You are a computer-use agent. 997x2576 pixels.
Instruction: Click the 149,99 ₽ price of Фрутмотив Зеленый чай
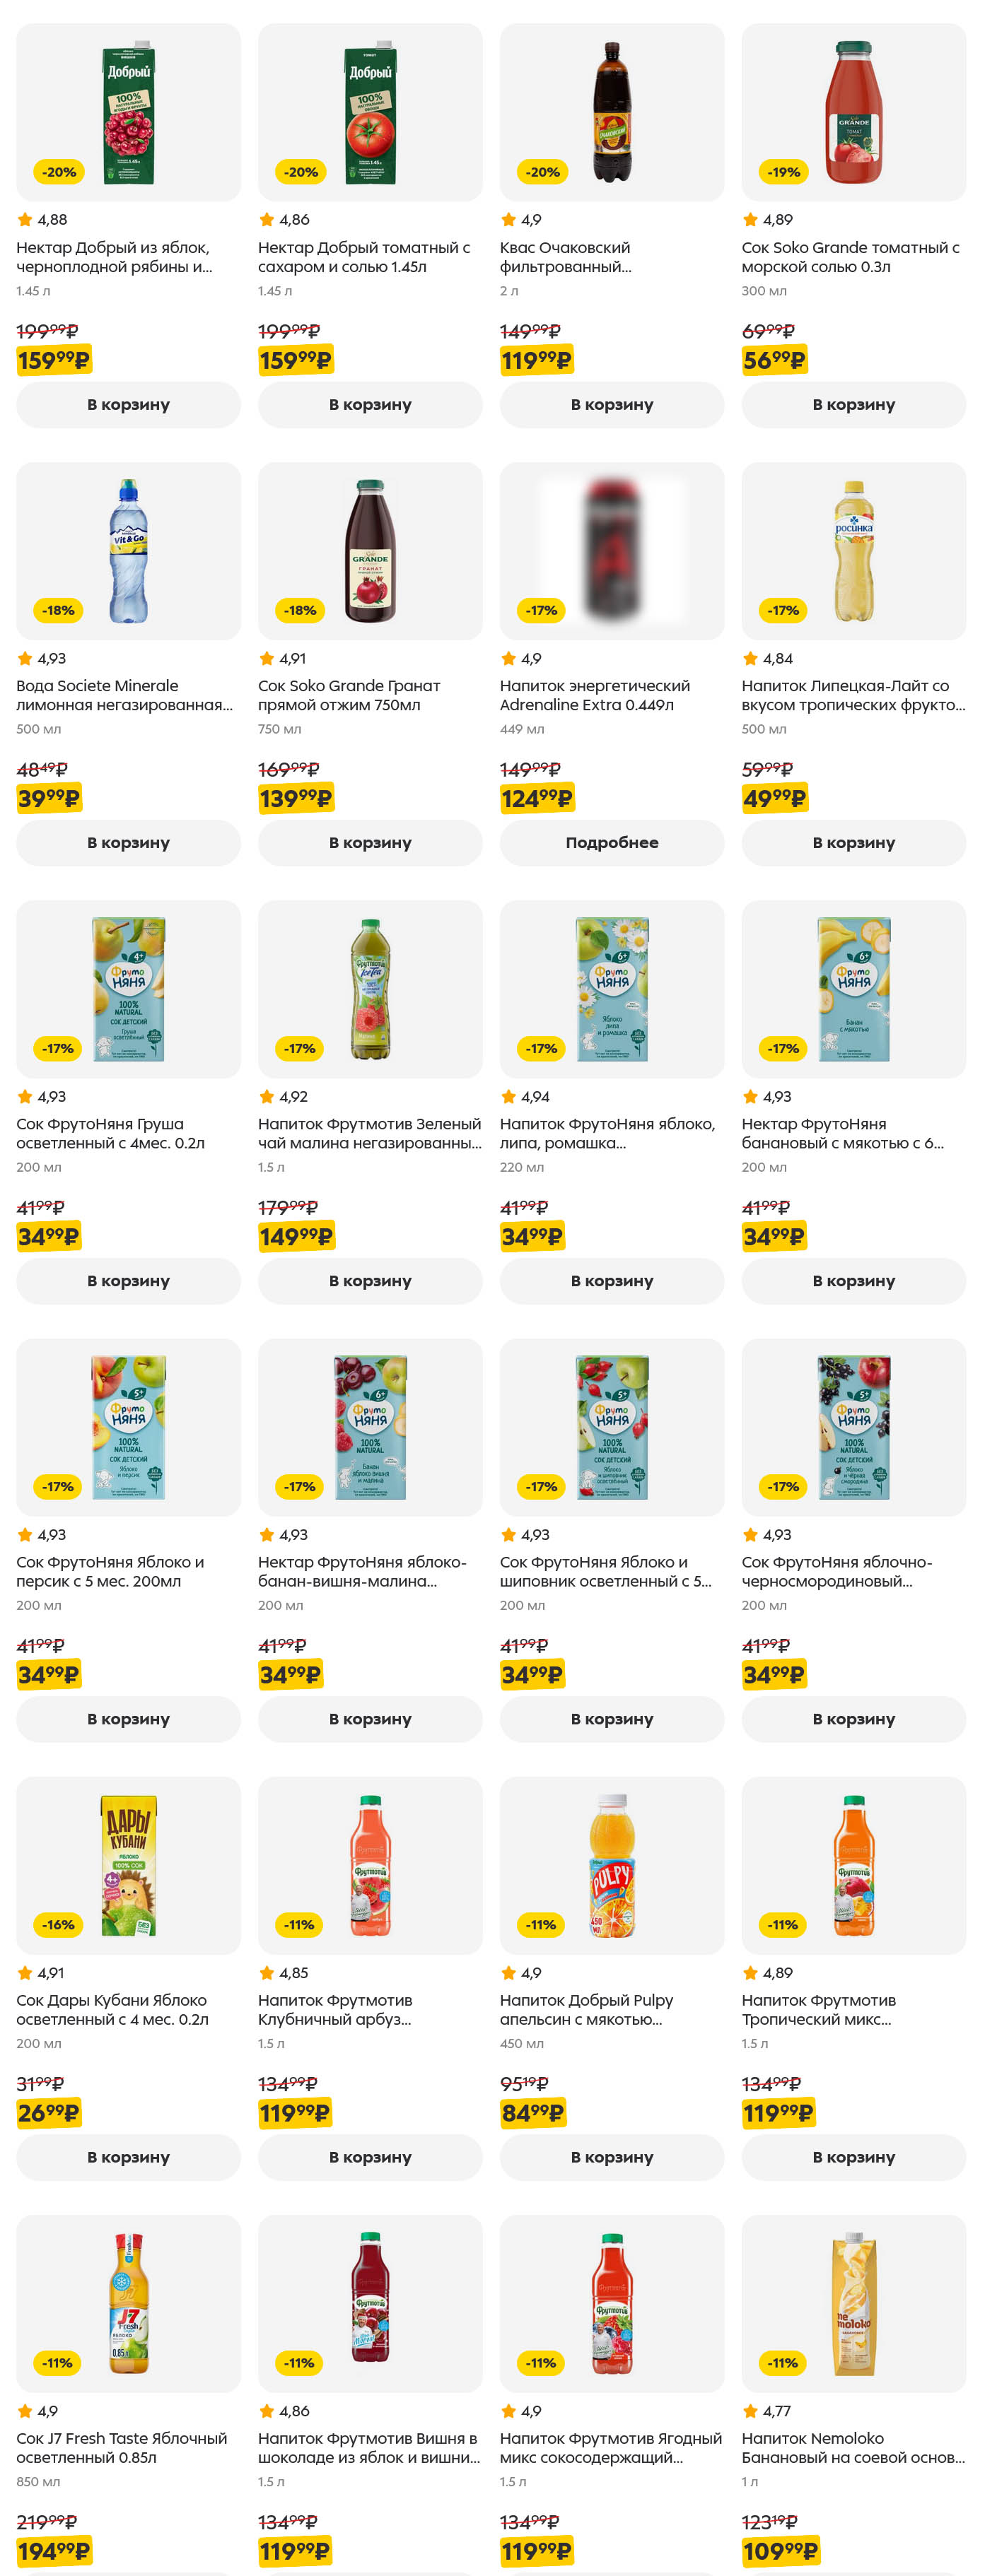(x=296, y=1237)
